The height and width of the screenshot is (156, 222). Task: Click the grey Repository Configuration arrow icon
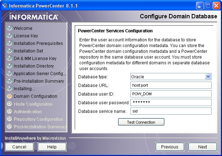9,119
